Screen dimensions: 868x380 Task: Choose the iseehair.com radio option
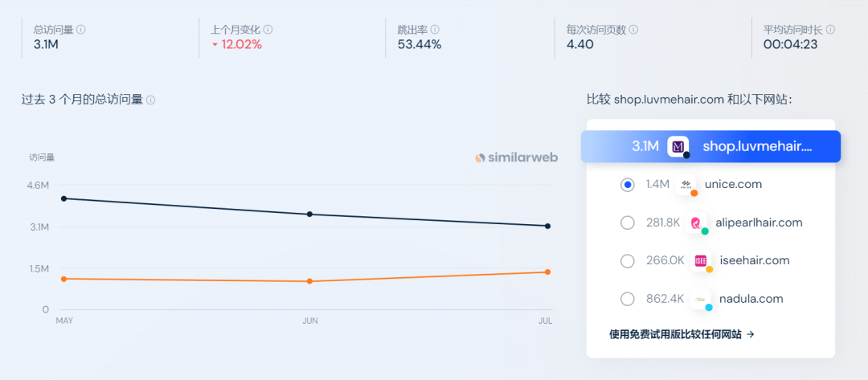tap(627, 260)
